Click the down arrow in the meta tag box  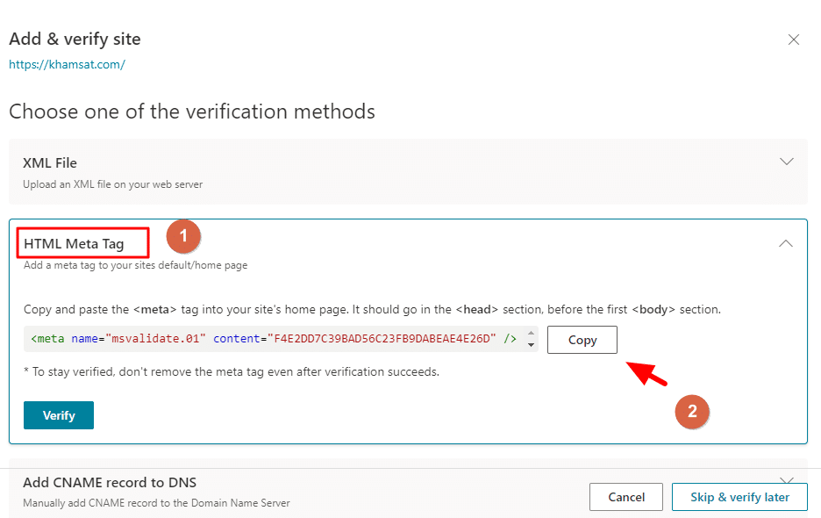532,345
